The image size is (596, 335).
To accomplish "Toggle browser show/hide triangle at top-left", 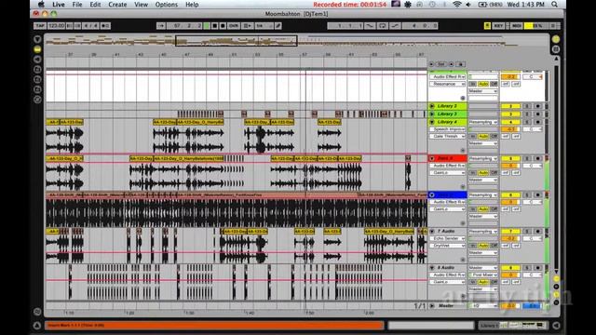I will pyautogui.click(x=37, y=39).
